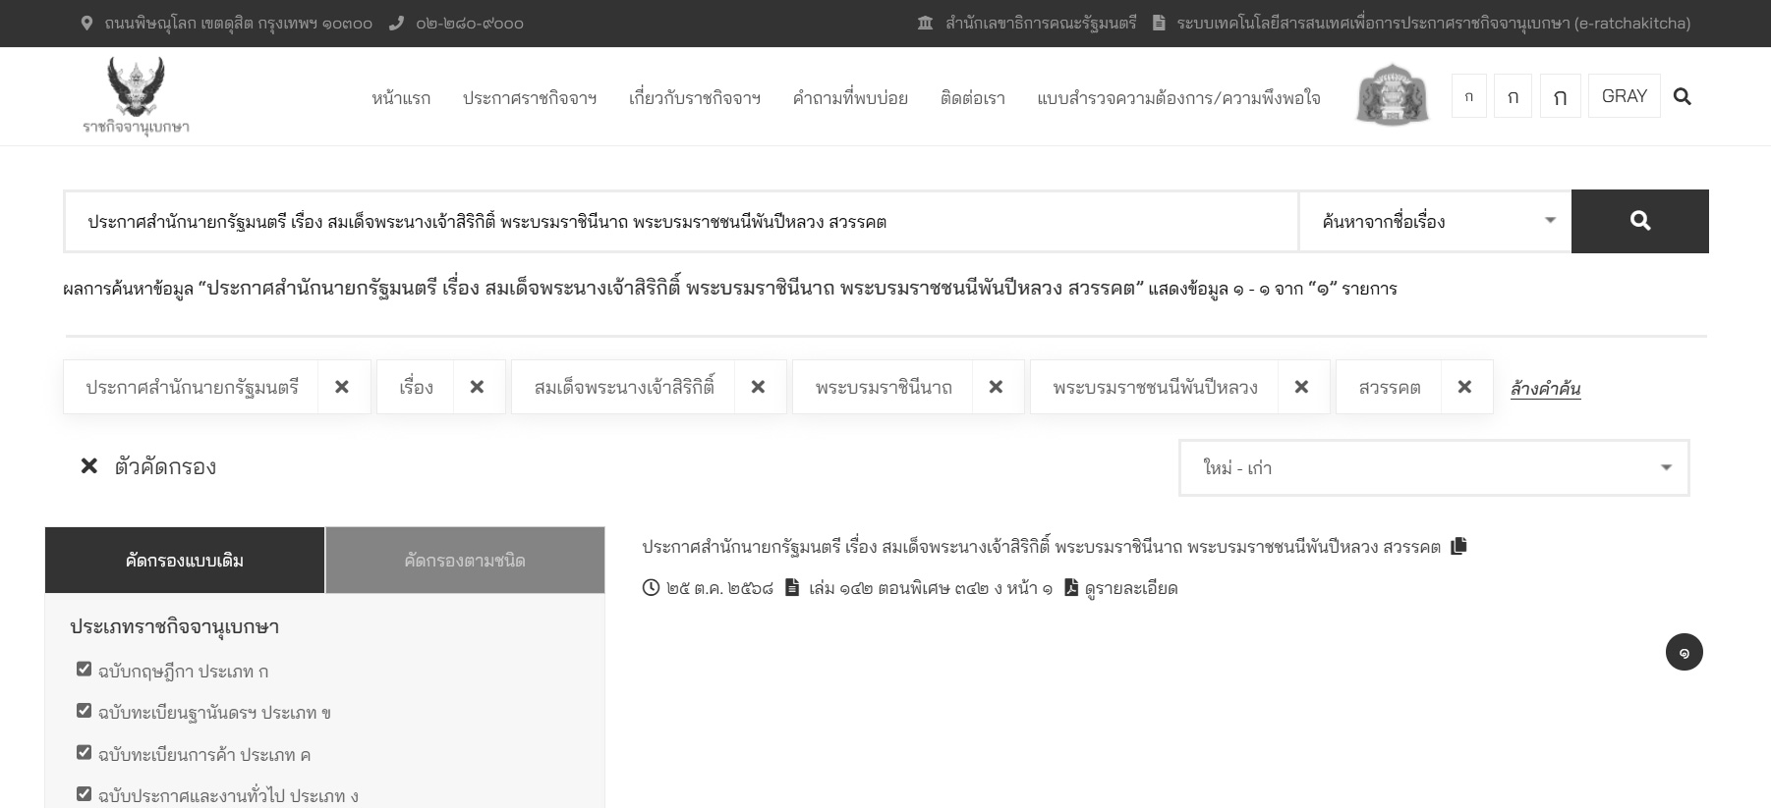This screenshot has height=808, width=1771.
Task: Click the phone icon in top bar
Action: pyautogui.click(x=396, y=23)
